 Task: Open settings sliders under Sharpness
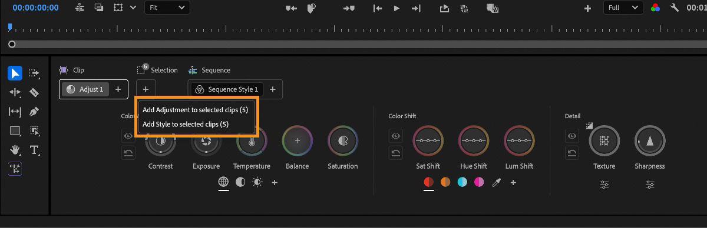click(650, 185)
